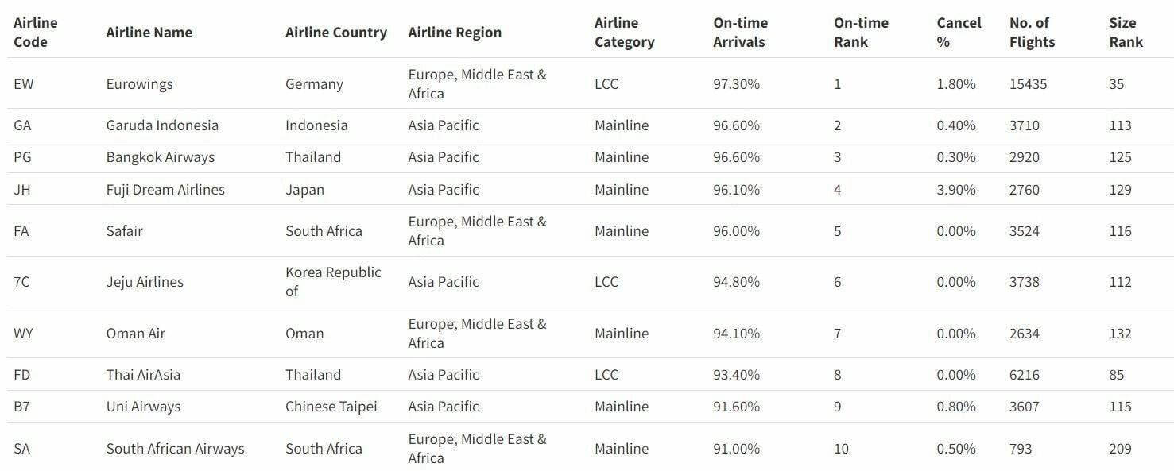Select the Airline Country column header

(x=335, y=33)
